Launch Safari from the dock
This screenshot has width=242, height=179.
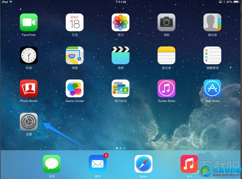click(144, 164)
